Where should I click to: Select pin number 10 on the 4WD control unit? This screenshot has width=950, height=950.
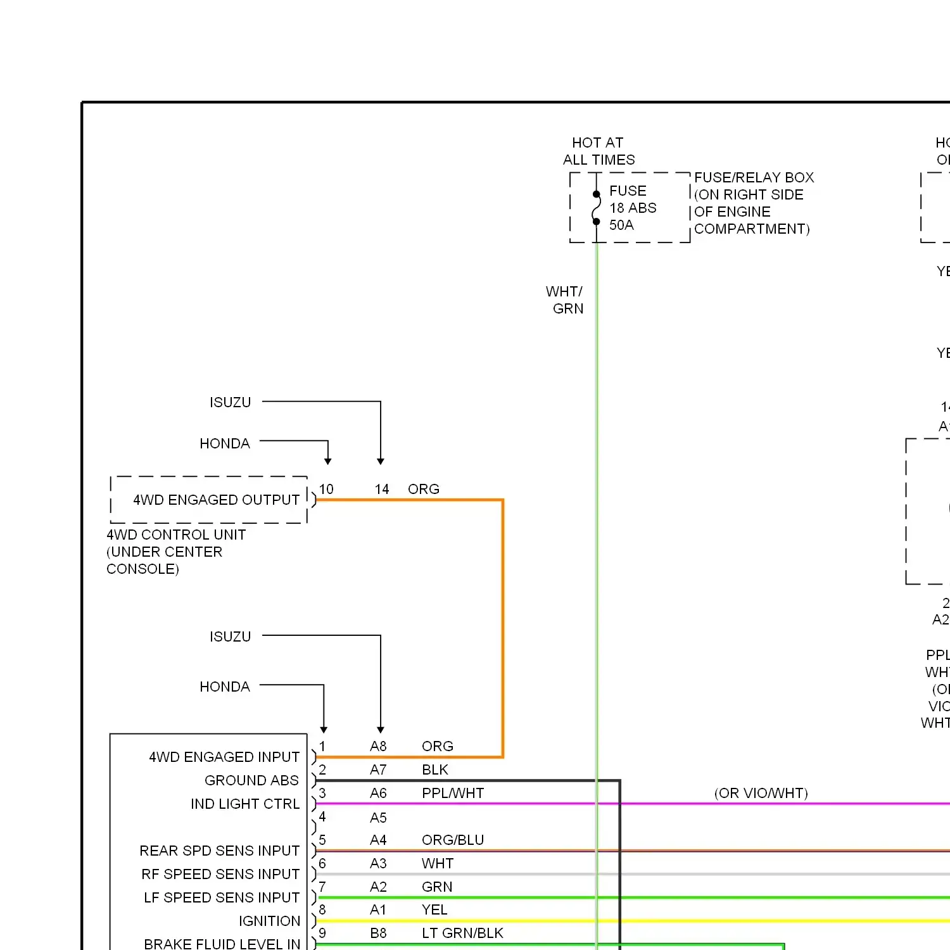[326, 489]
